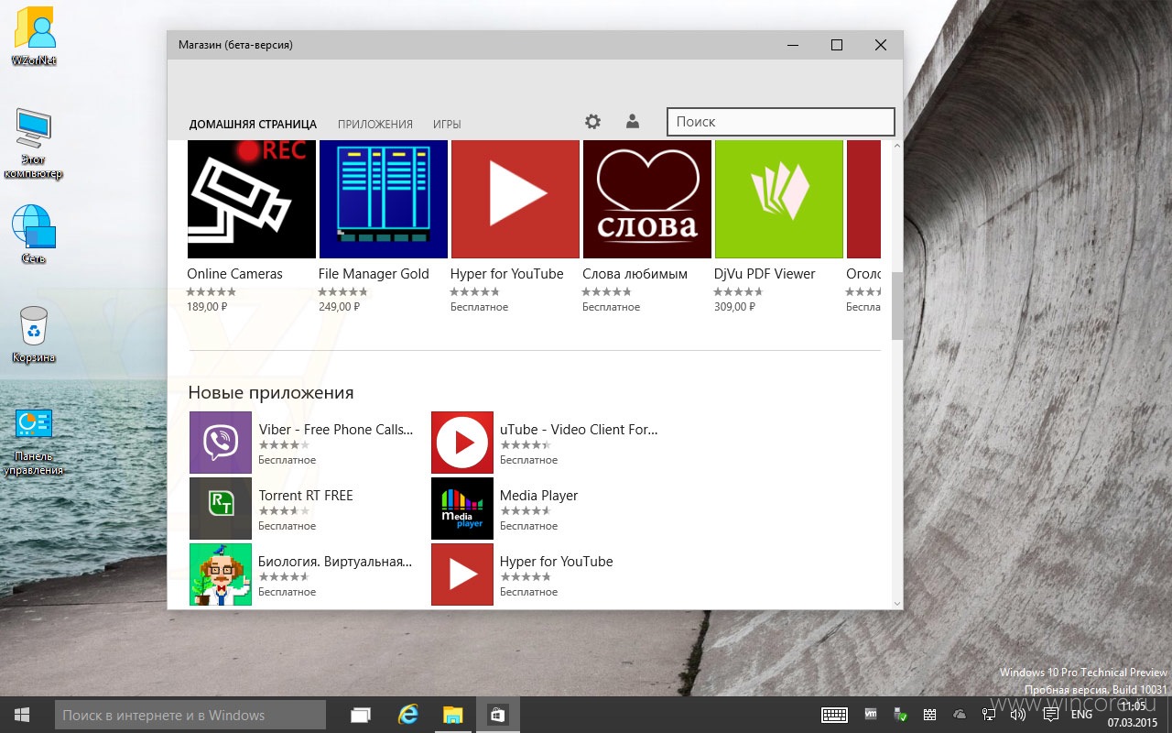Click the Torrent RT FREE icon

pyautogui.click(x=221, y=509)
